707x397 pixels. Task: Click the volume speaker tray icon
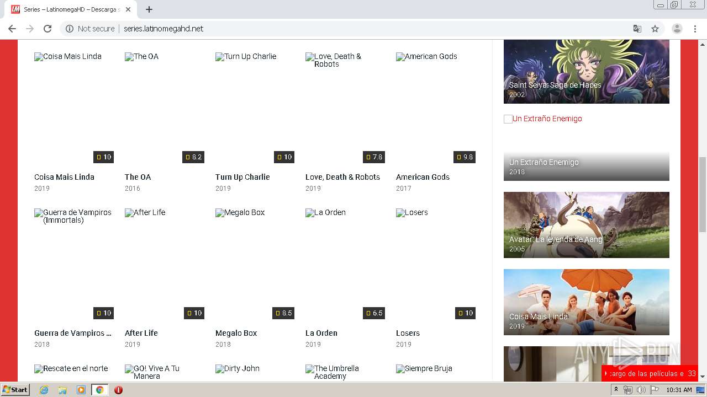click(x=641, y=390)
